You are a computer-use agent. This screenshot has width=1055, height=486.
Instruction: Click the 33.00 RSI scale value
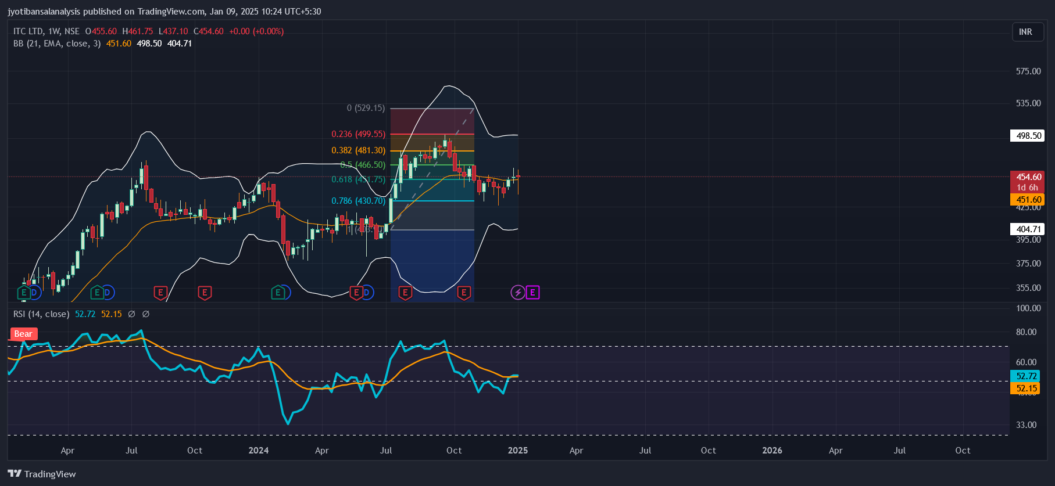[1026, 425]
